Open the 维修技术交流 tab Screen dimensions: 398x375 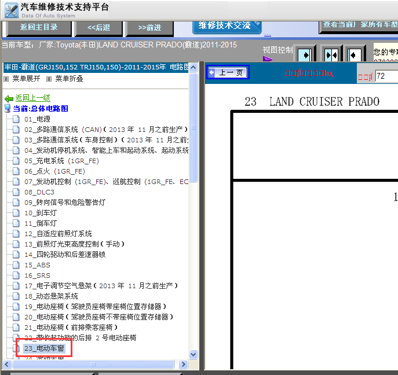click(x=227, y=26)
